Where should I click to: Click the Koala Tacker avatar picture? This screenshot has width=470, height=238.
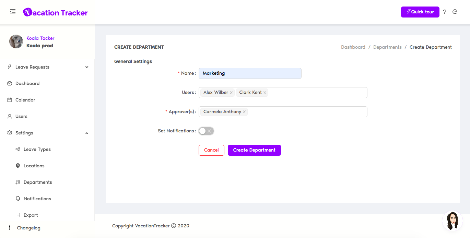click(16, 41)
